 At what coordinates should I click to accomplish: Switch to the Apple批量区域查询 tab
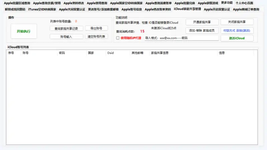(17, 3)
